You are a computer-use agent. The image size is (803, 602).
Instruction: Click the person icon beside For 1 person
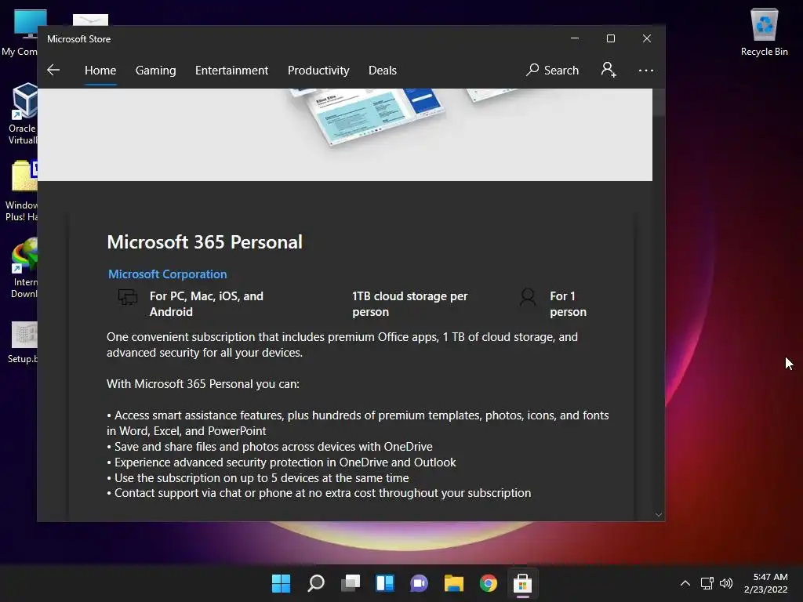(528, 297)
